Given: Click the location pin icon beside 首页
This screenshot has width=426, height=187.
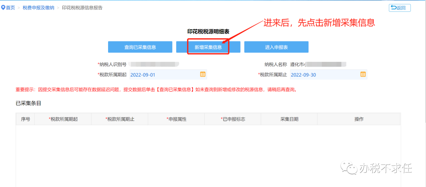Looking at the screenshot, I should [x=3, y=8].
